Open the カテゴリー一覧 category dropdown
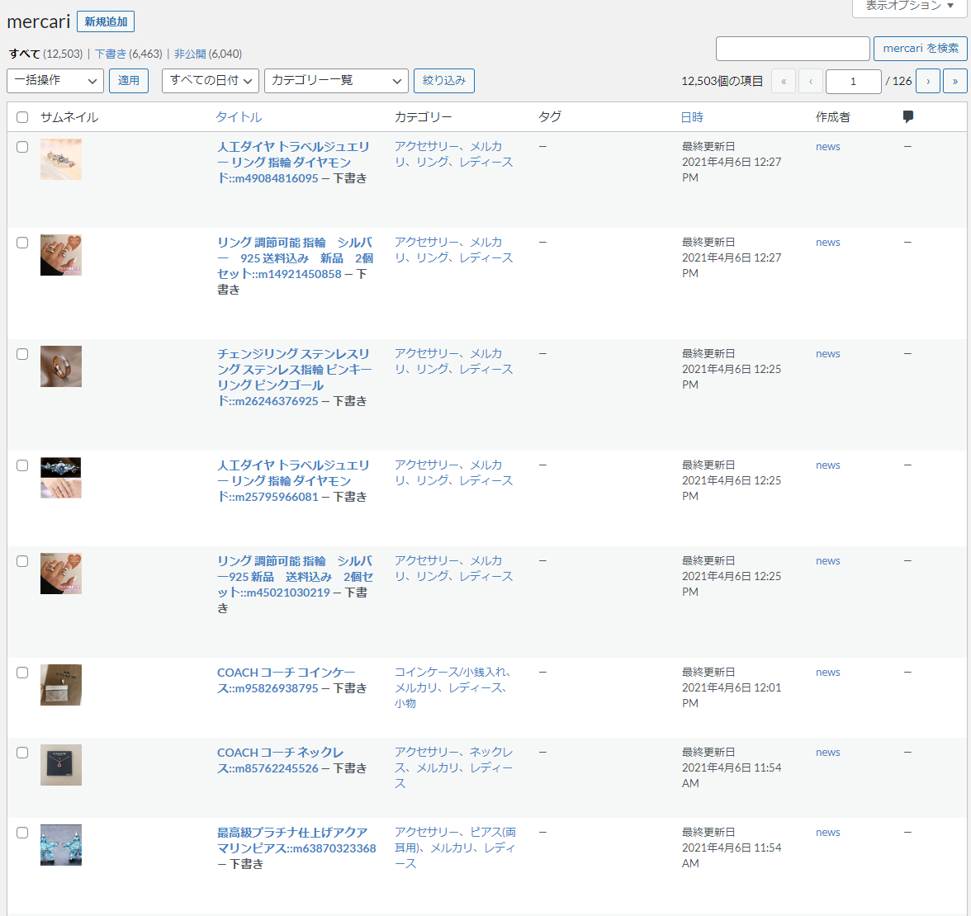 pos(336,81)
